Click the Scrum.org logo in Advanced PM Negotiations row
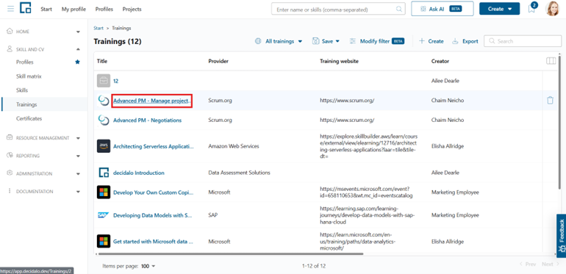Screen dimensions: 566x274 104,120
